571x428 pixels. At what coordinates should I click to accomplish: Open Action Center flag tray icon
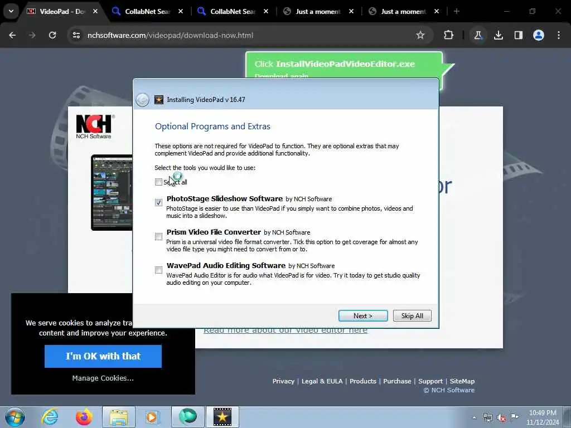coord(514,417)
